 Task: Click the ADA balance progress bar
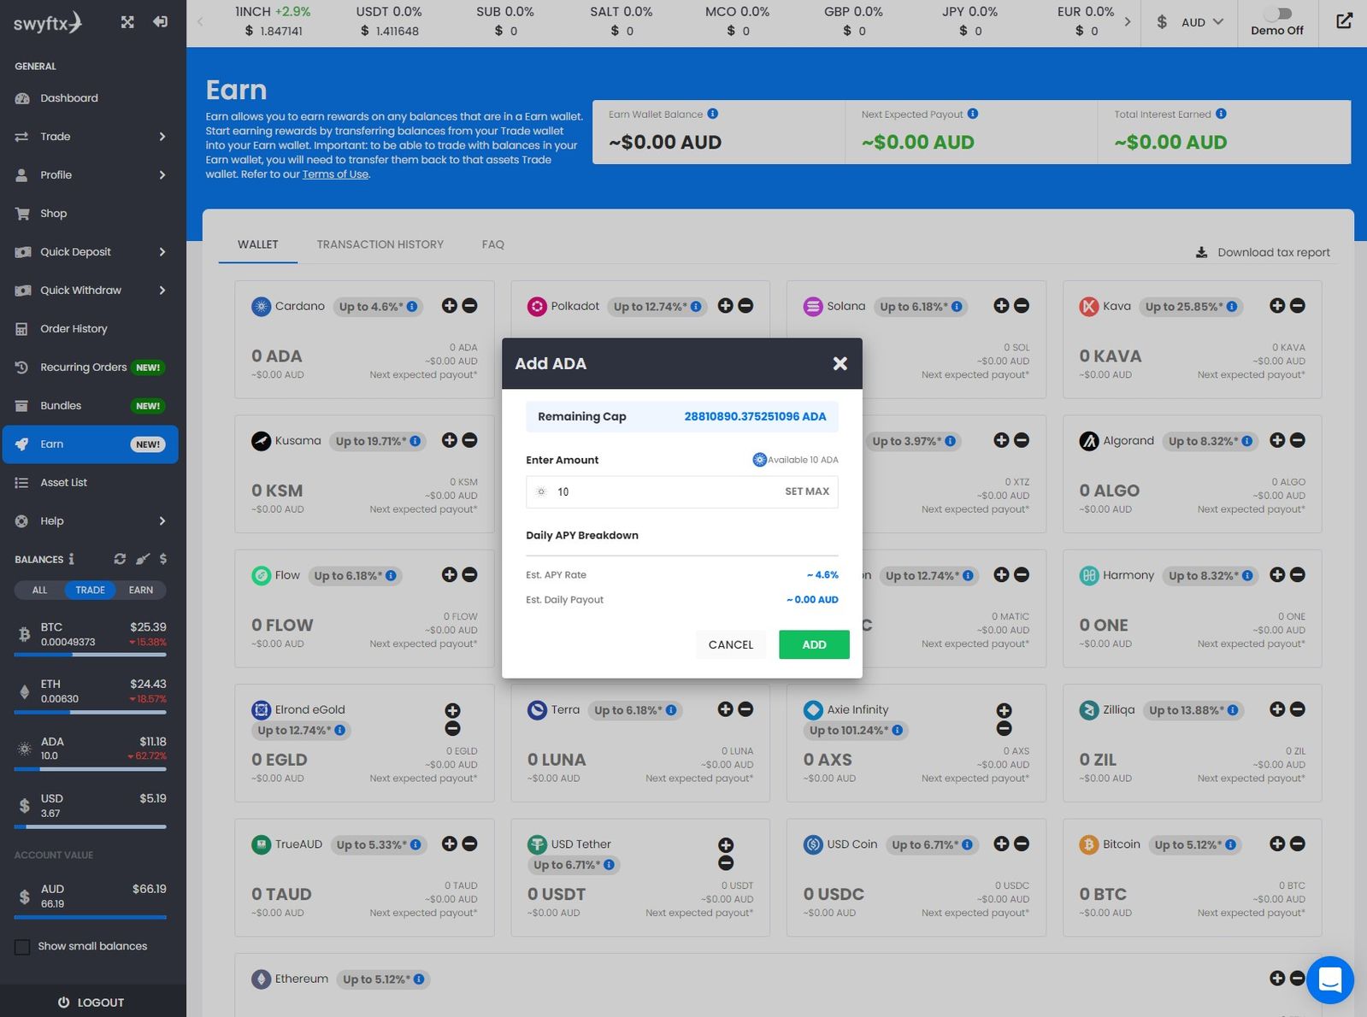[91, 769]
